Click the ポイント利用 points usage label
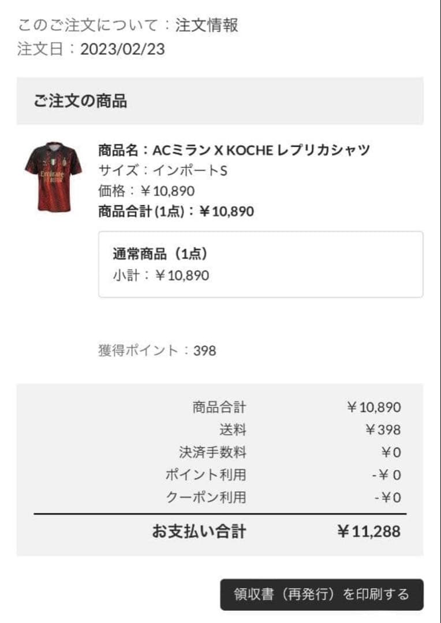The width and height of the screenshot is (441, 623). coord(205,475)
